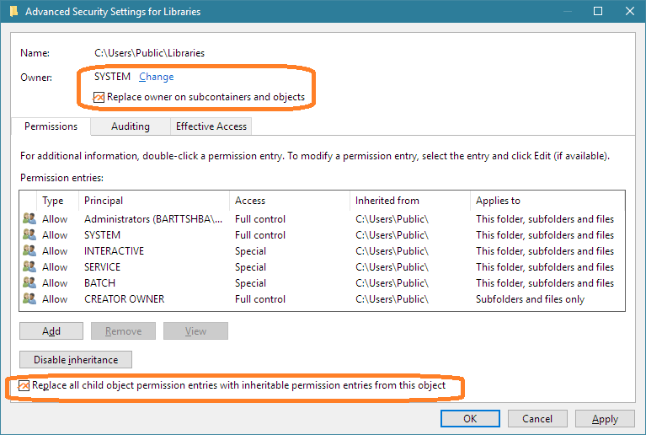Click the folder icon in the title bar

click(13, 11)
